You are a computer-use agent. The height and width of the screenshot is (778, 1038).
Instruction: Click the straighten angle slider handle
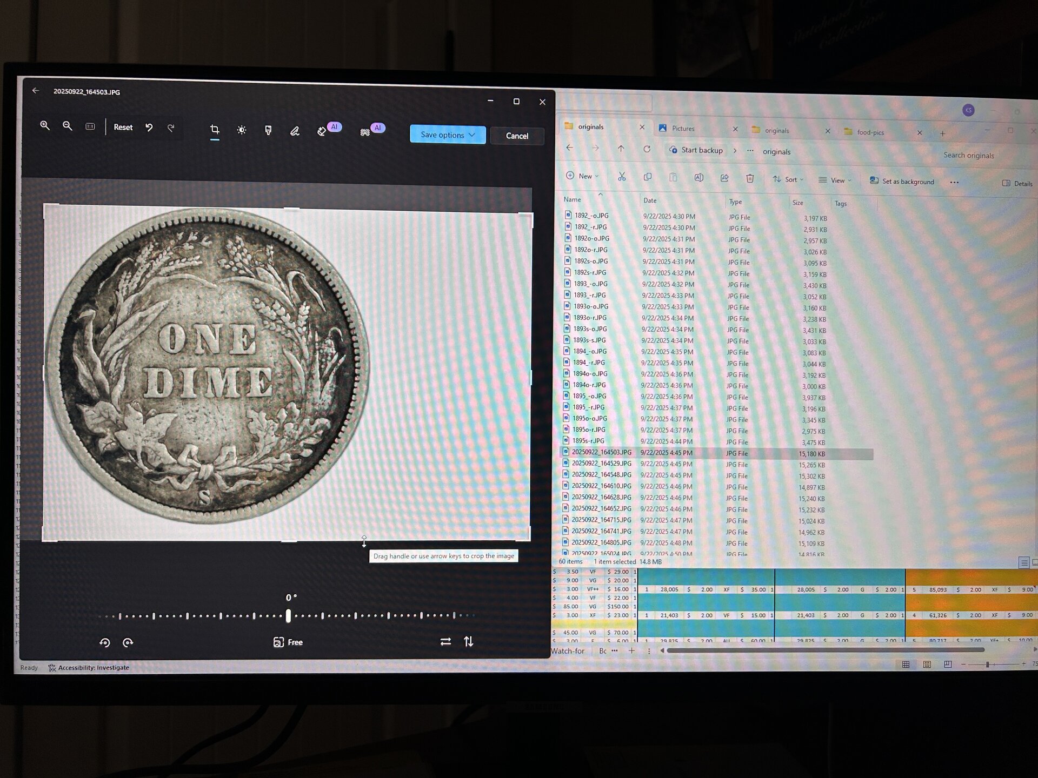click(x=288, y=615)
